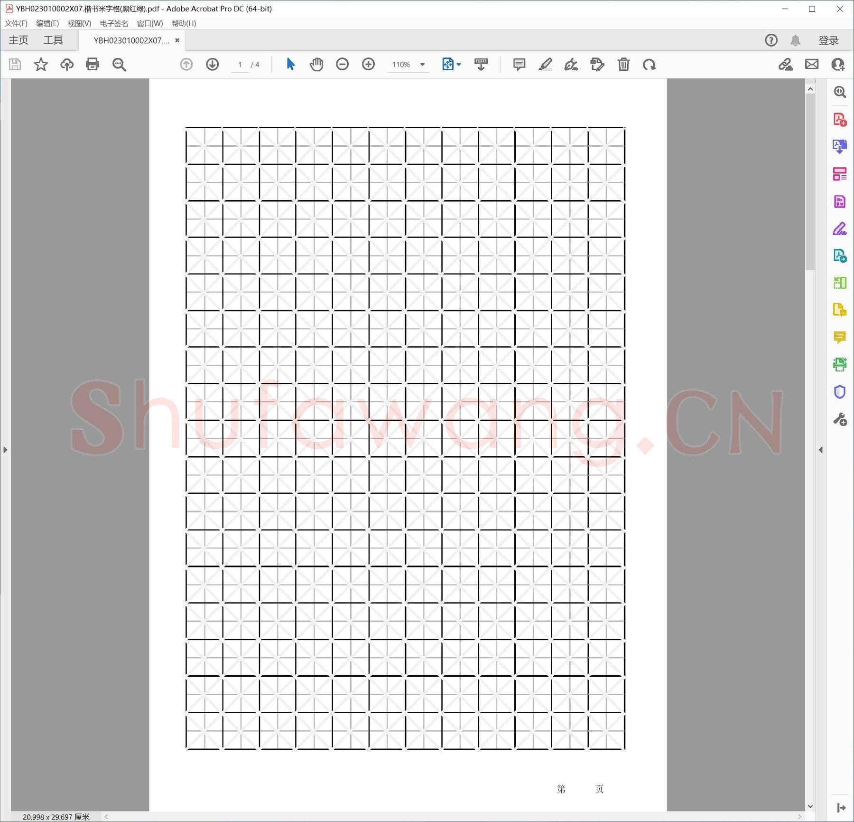This screenshot has width=854, height=822.
Task: Click the stamp tool icon
Action: coord(597,64)
